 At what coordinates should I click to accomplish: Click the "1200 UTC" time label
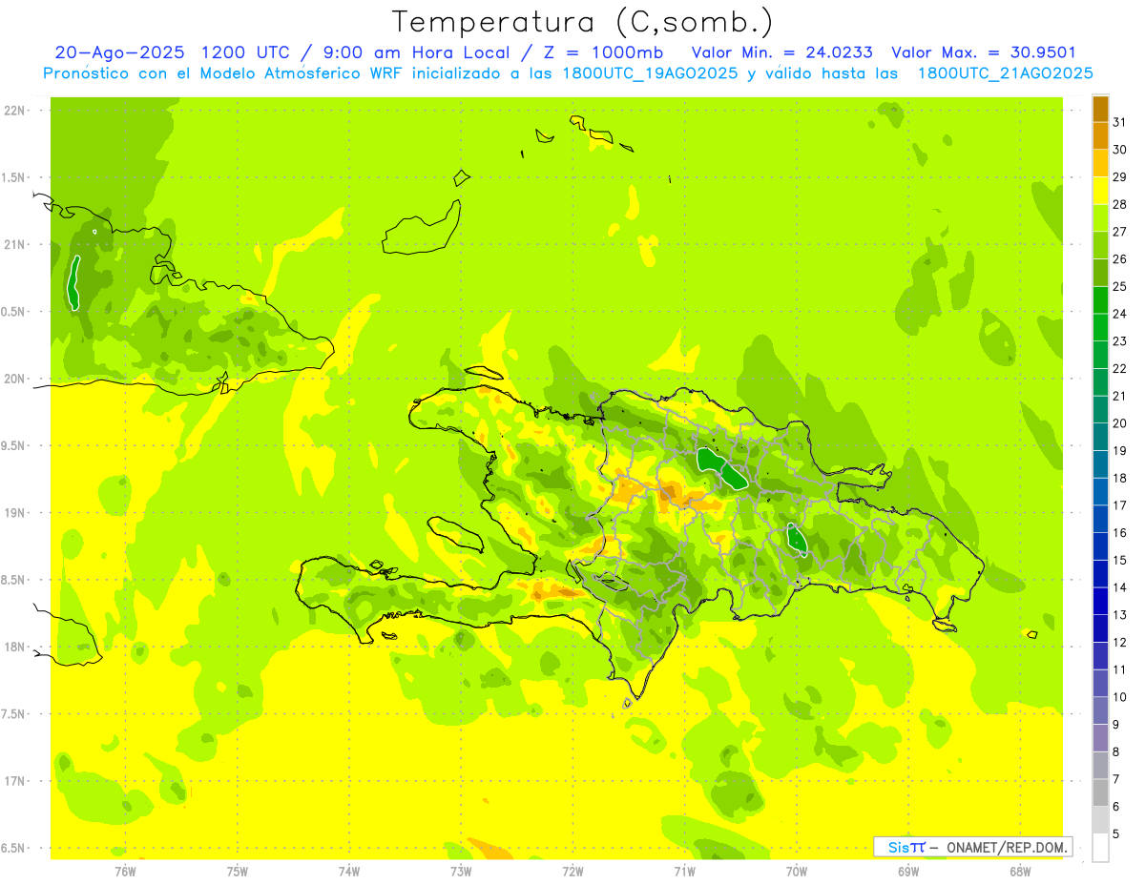coord(246,52)
